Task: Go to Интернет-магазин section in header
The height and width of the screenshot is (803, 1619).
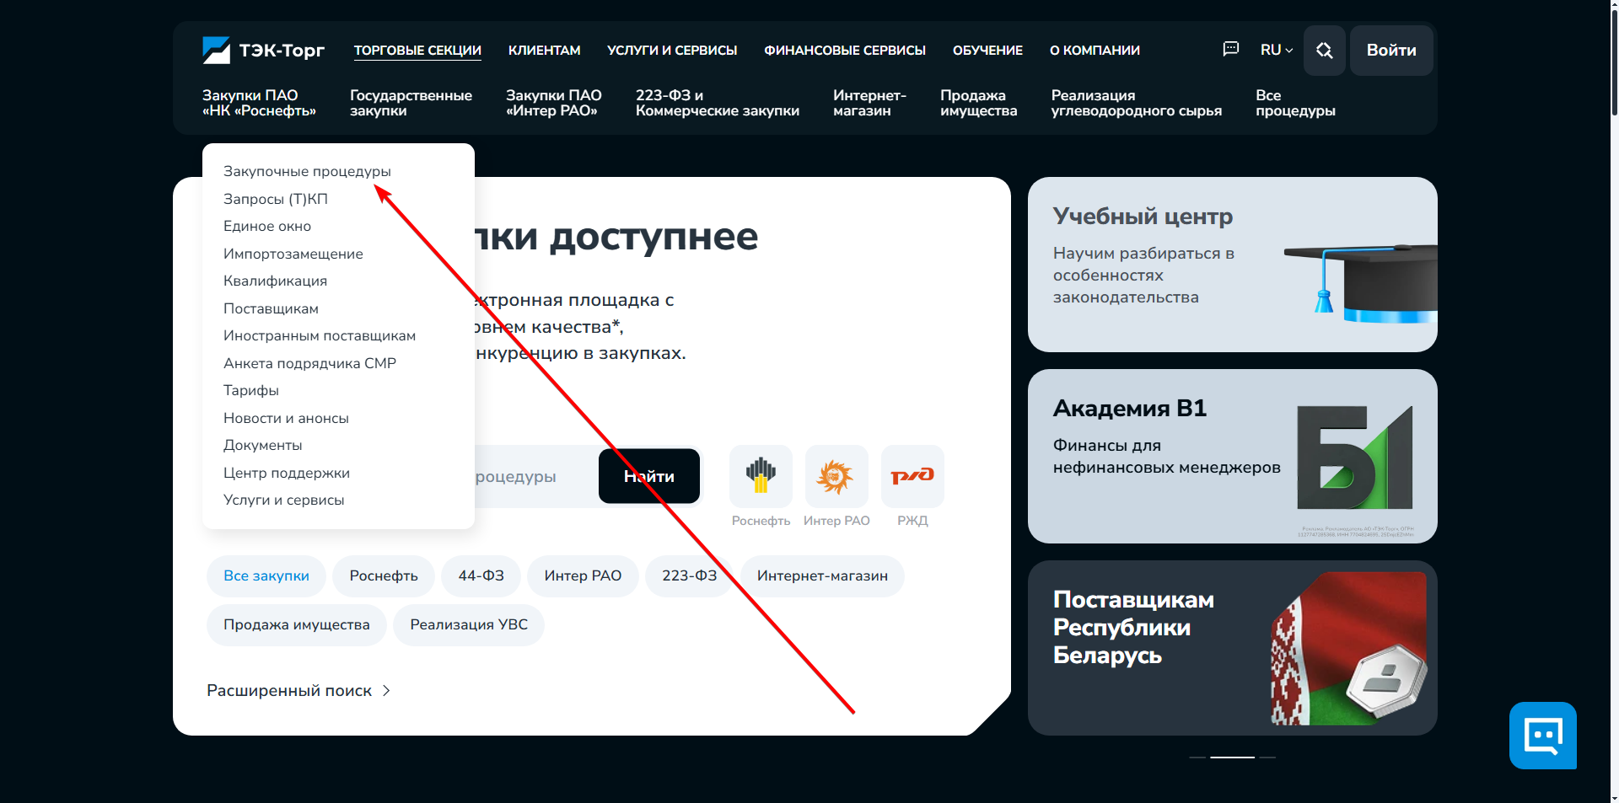Action: [869, 103]
